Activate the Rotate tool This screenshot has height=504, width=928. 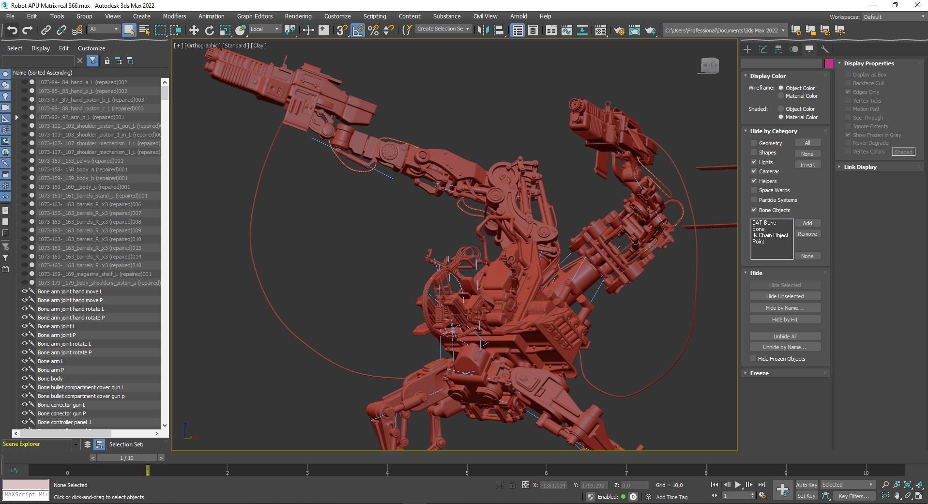(x=209, y=31)
